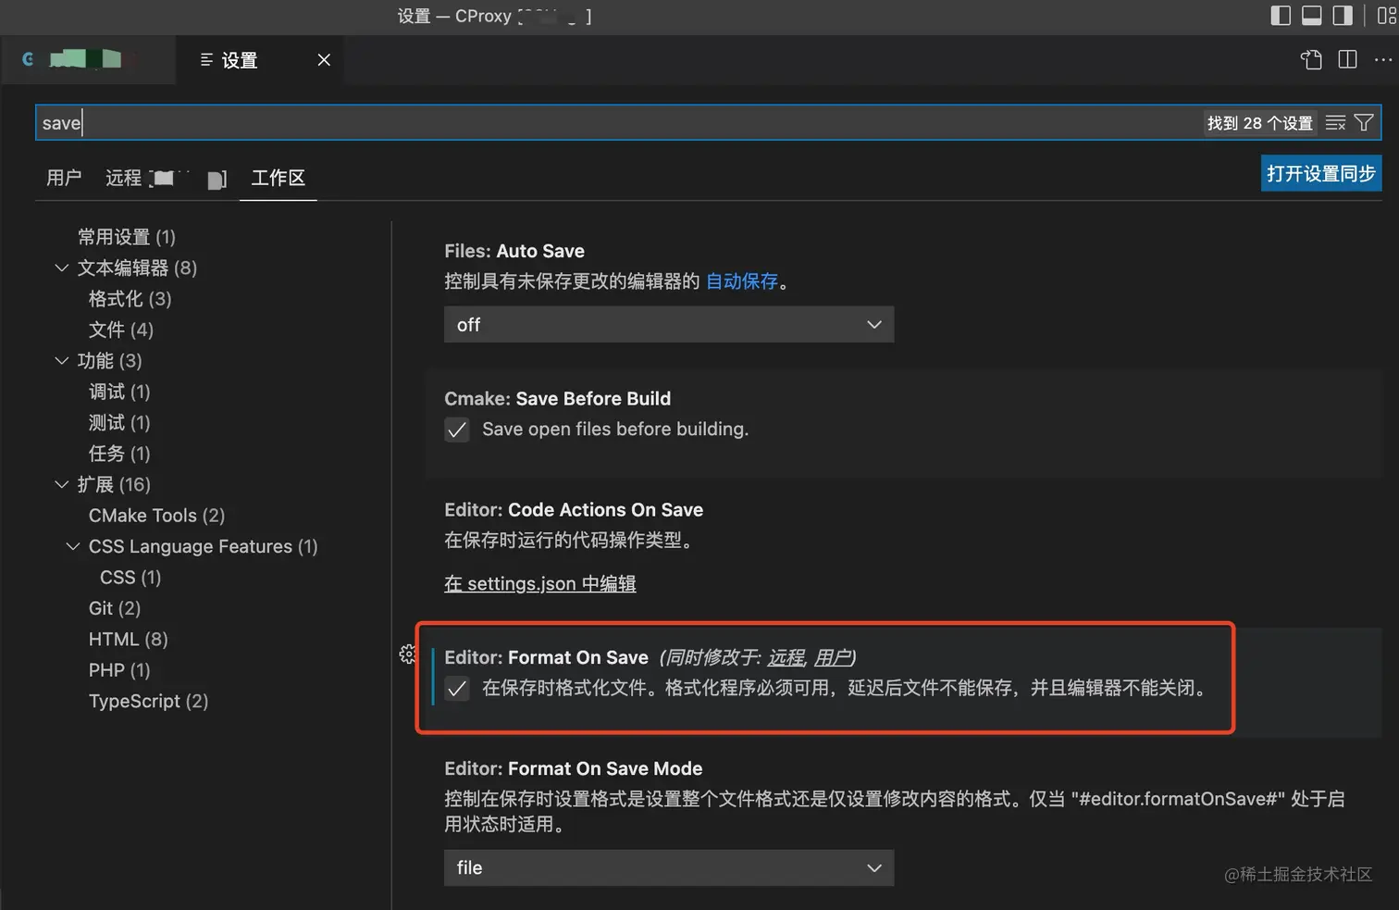This screenshot has height=910, width=1399.
Task: Select 测试 (1) tree item
Action: click(x=119, y=423)
